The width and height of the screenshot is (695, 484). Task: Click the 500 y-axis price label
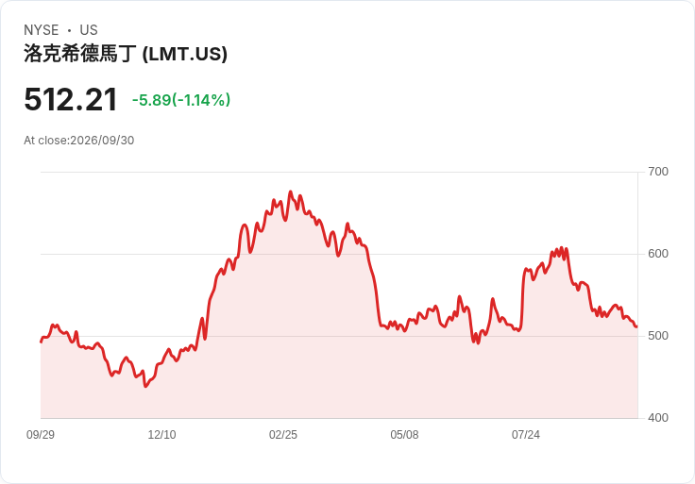point(658,336)
